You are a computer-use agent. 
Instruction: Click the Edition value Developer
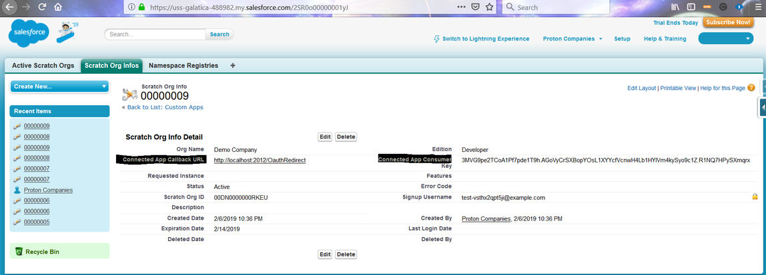pyautogui.click(x=475, y=150)
